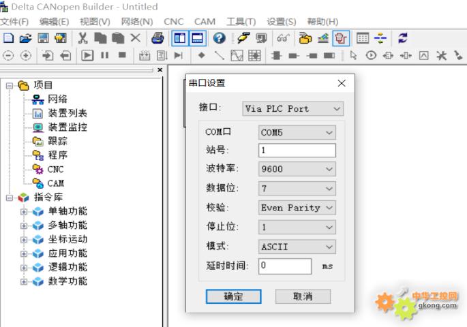Click the refresh arrows toolbar icon
Viewport: 467px width, 327px height.
tap(403, 38)
